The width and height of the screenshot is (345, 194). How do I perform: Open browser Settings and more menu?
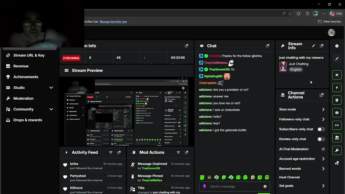324,13
